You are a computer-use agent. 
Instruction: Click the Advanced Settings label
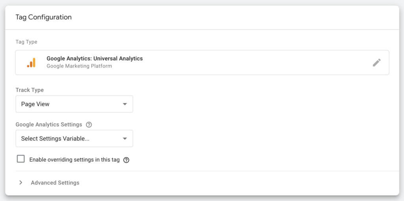tap(55, 183)
